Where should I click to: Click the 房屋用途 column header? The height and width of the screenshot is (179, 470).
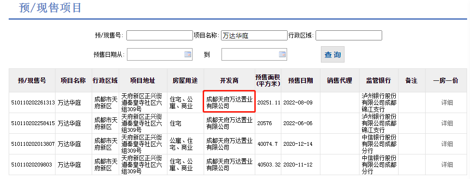185,80
